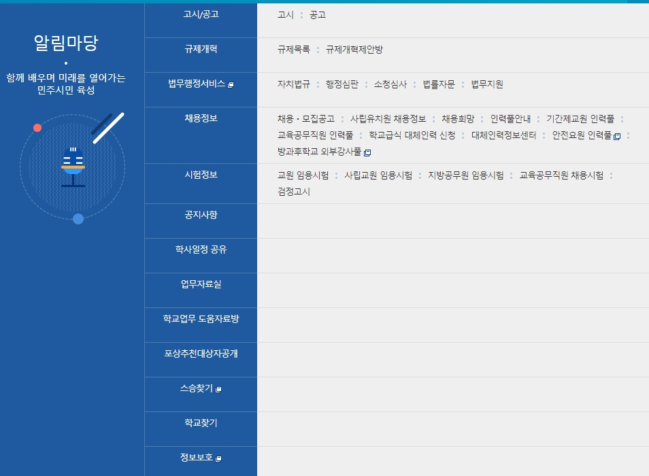649x476 pixels.
Task: Select 공지사항 in the sidebar menu
Action: click(x=201, y=221)
